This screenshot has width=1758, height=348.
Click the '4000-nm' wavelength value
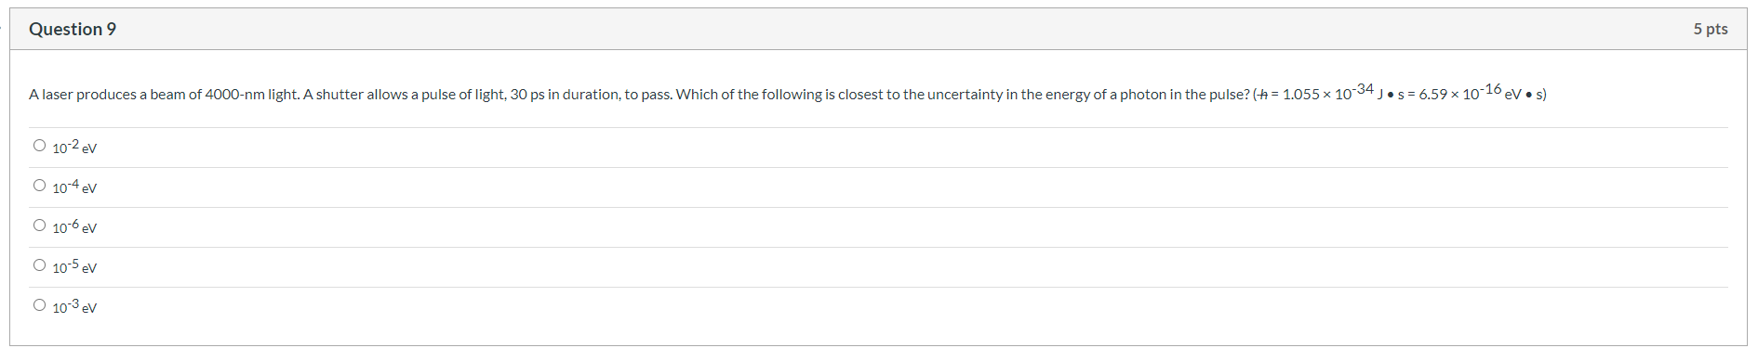234,95
